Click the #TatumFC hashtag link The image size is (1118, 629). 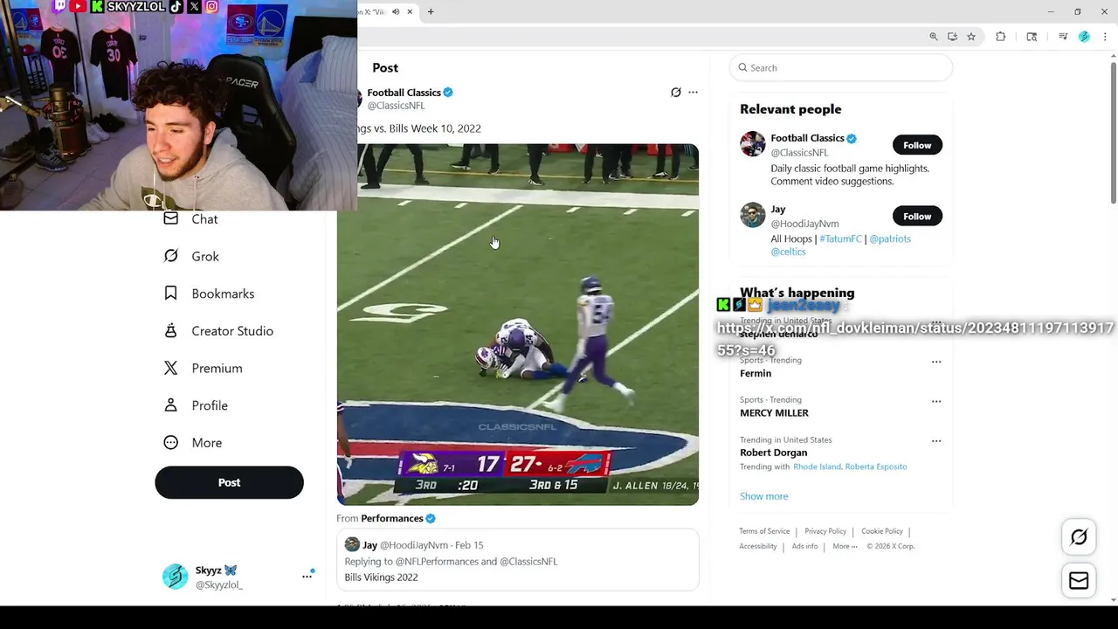pos(840,238)
